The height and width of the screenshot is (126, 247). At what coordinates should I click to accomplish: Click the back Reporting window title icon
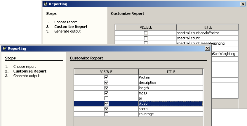pyautogui.click(x=45, y=4)
